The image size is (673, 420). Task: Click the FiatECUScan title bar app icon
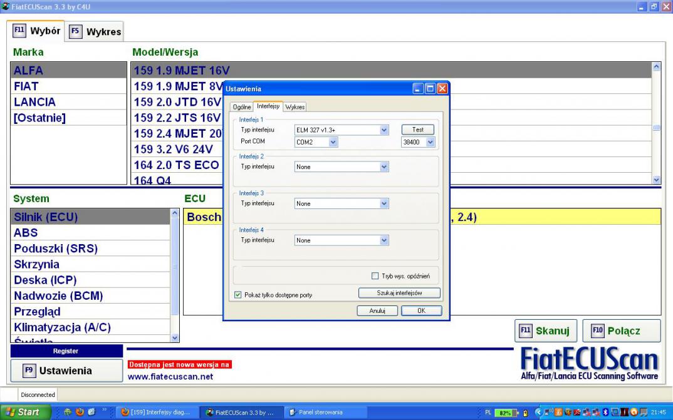click(5, 6)
